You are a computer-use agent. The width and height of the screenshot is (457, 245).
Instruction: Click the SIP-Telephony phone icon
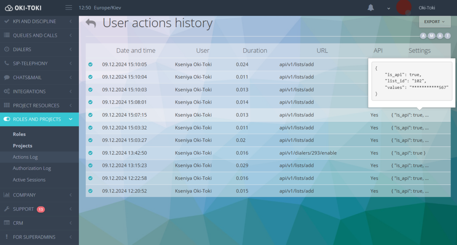tap(6, 63)
